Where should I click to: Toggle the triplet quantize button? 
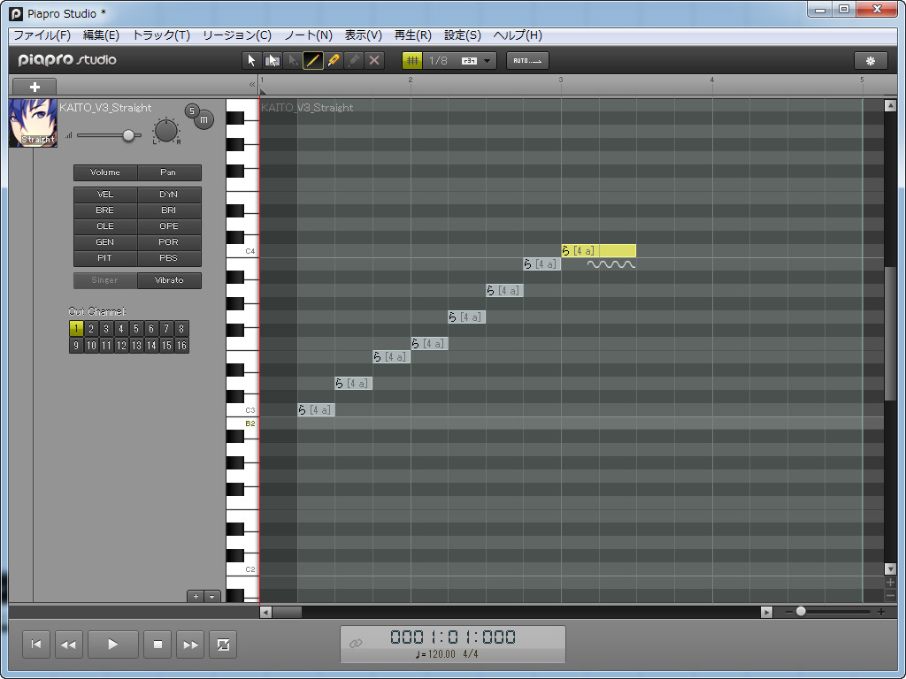pyautogui.click(x=469, y=61)
